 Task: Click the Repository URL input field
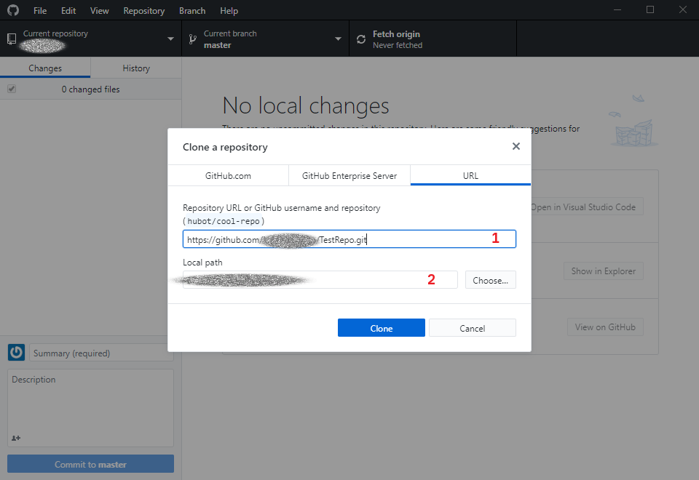pos(349,239)
